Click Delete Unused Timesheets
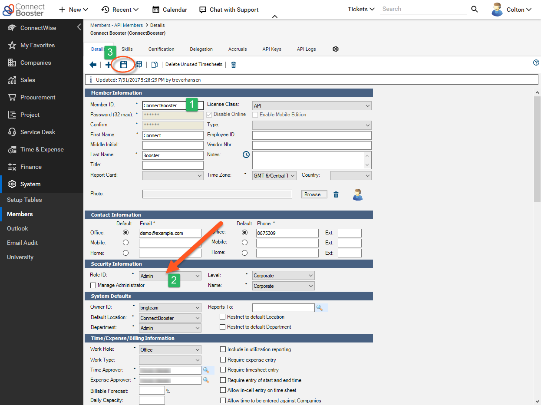 click(194, 64)
